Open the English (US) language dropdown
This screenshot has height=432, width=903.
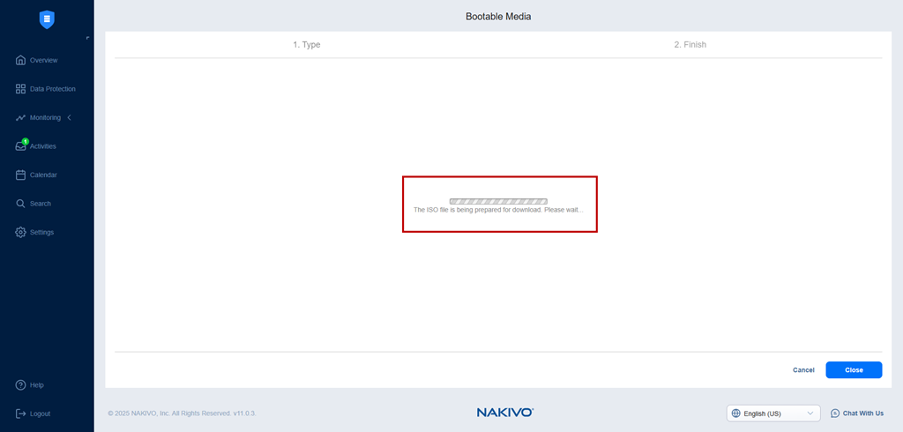point(773,413)
